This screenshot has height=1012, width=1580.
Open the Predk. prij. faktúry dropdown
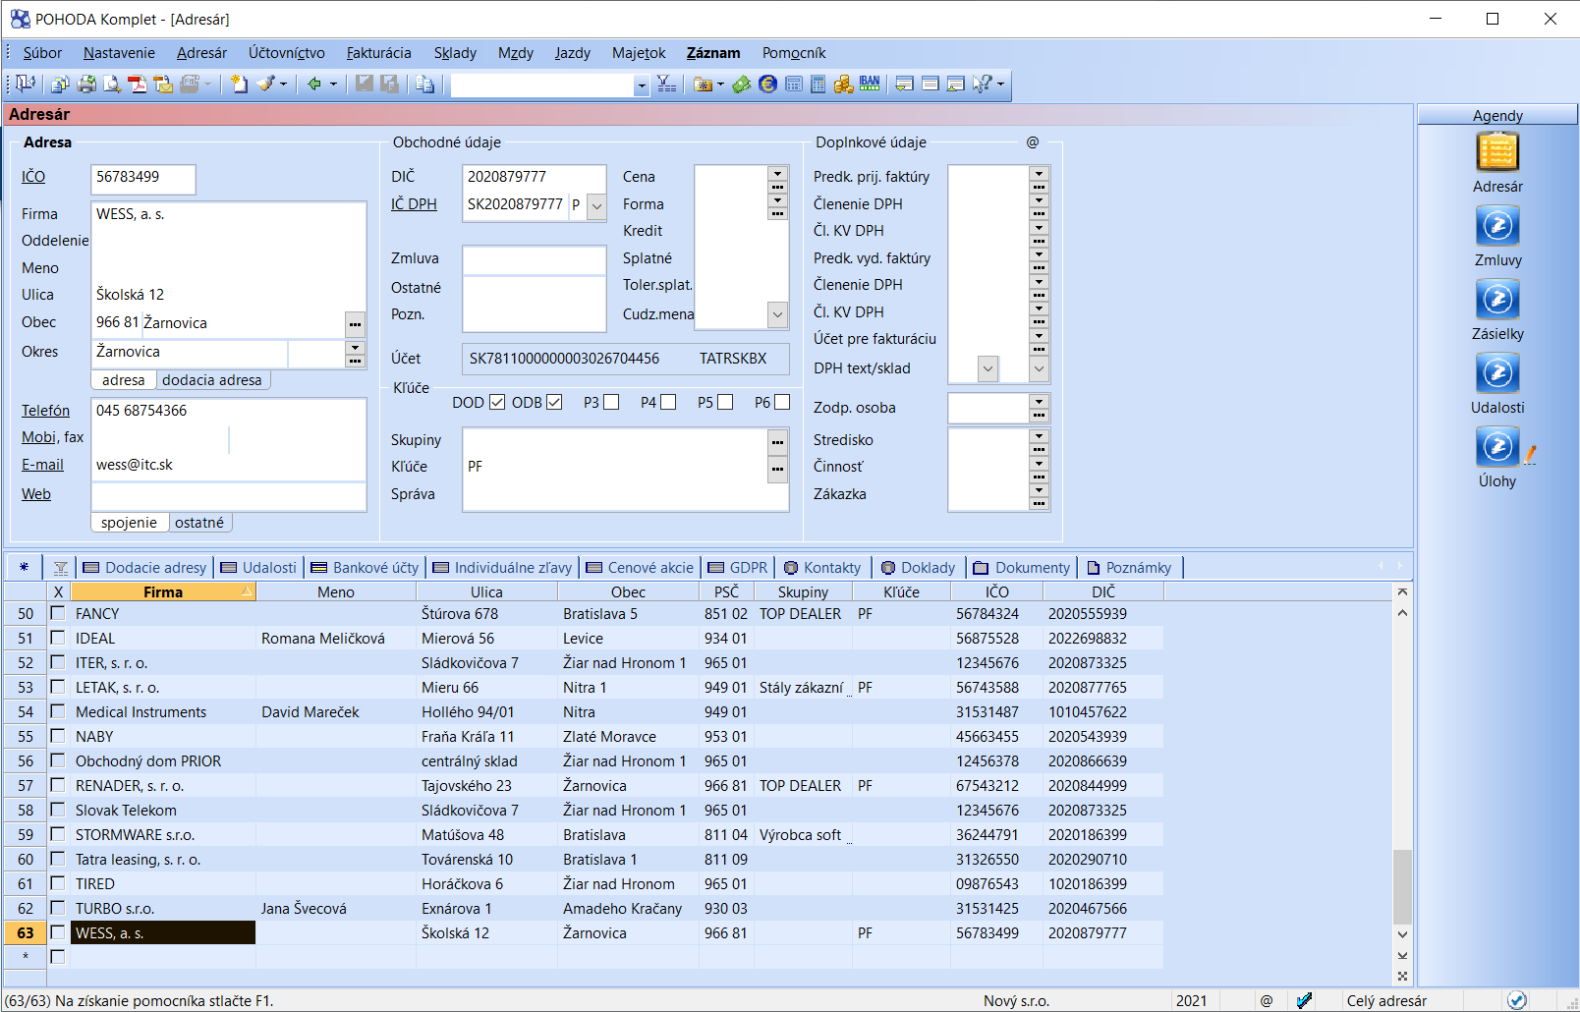(x=1039, y=173)
